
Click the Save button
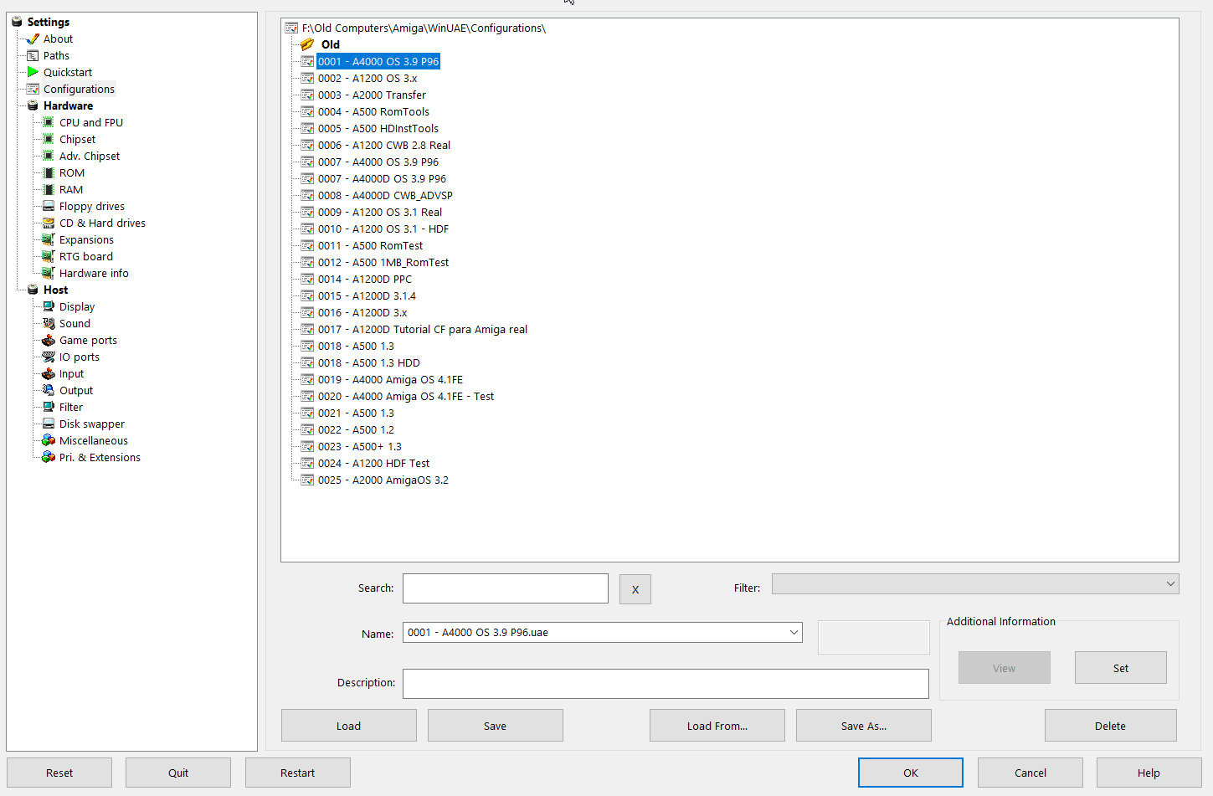[x=495, y=726]
